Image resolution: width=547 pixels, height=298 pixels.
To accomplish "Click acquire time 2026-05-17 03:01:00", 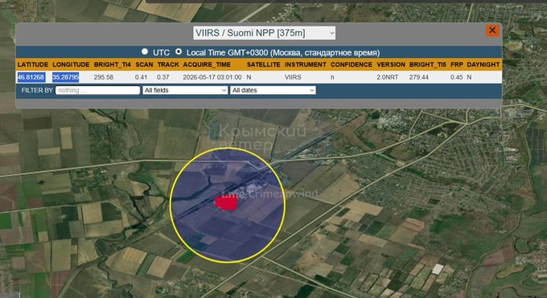I will click(212, 77).
